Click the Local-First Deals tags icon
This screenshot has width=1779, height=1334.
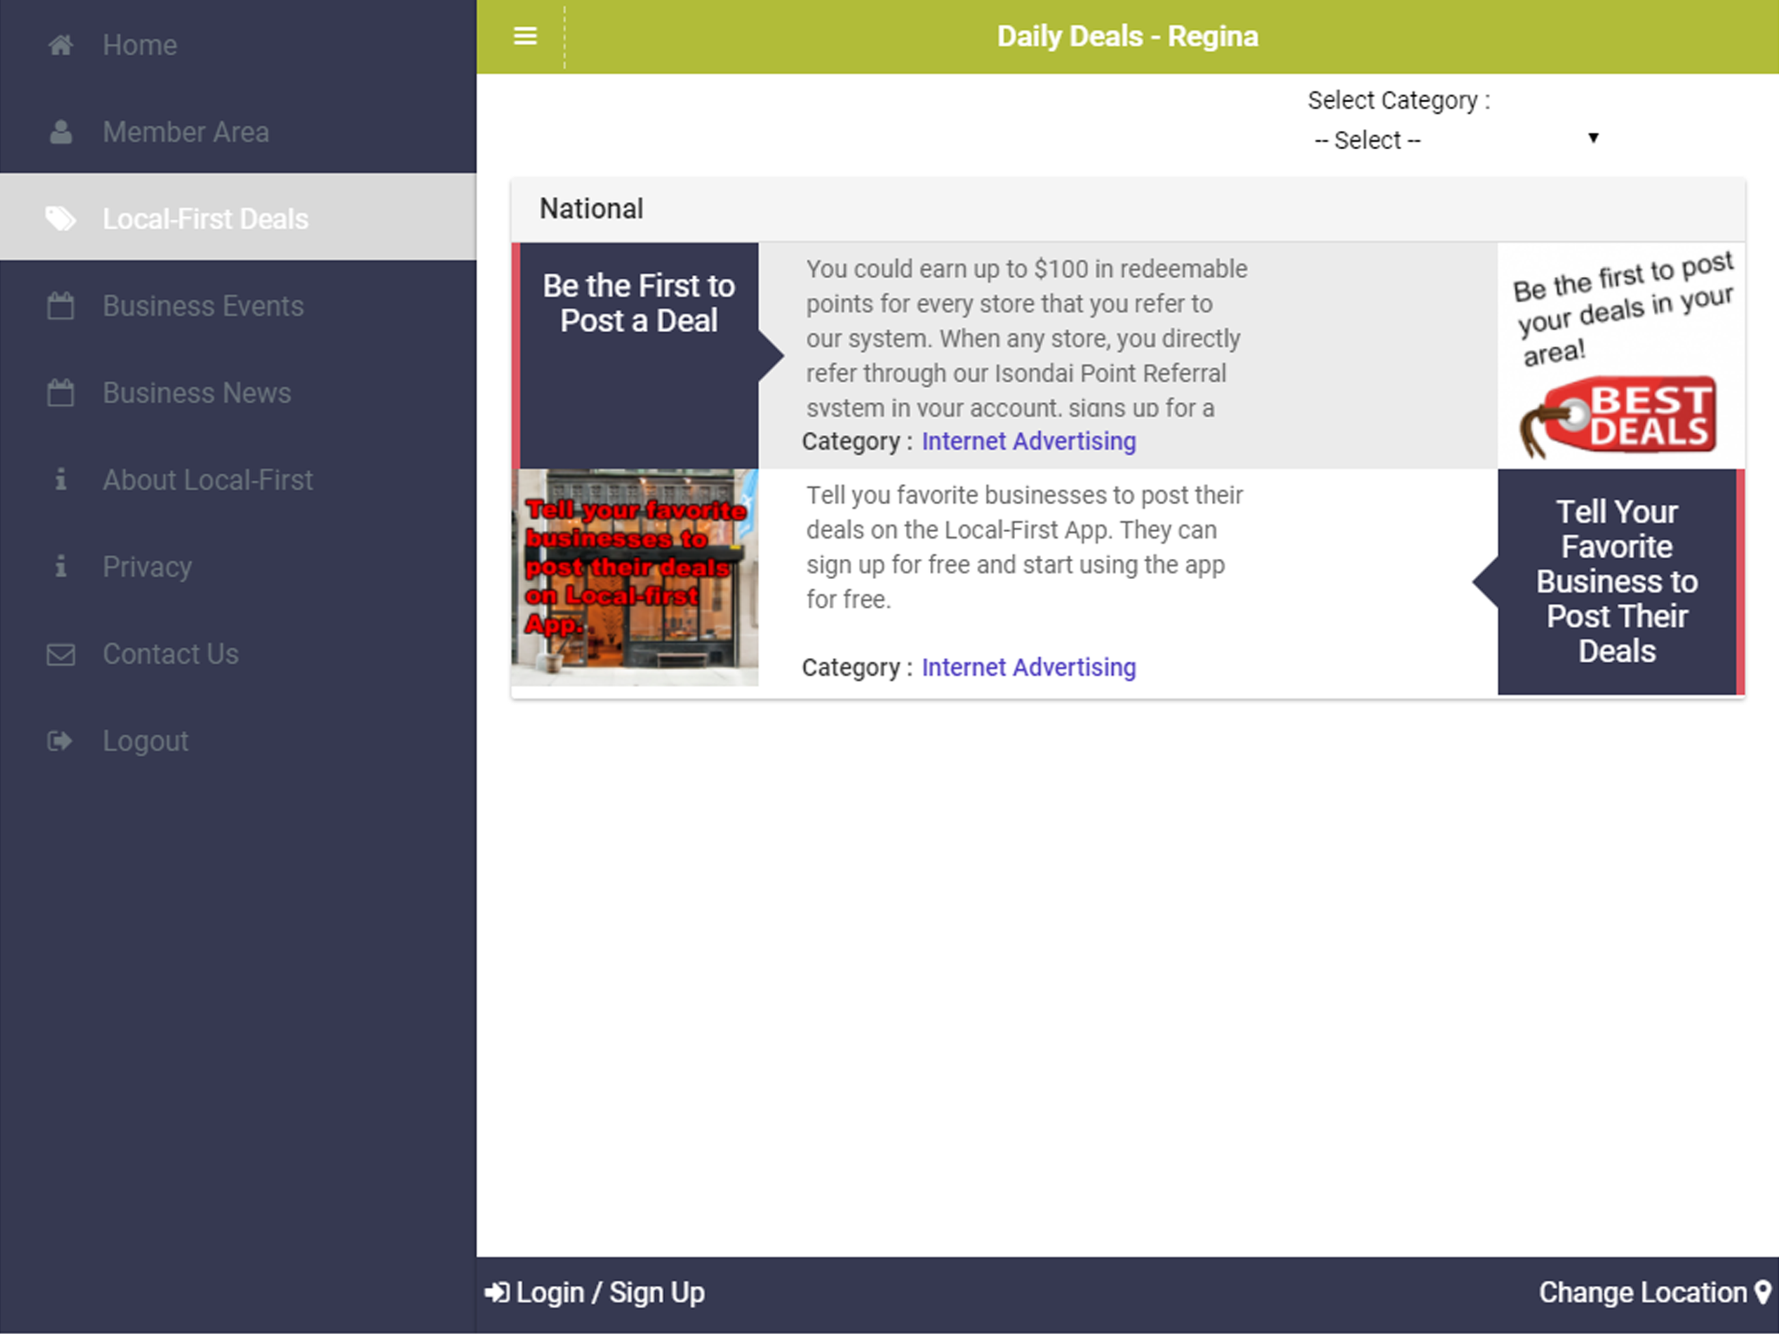point(61,219)
